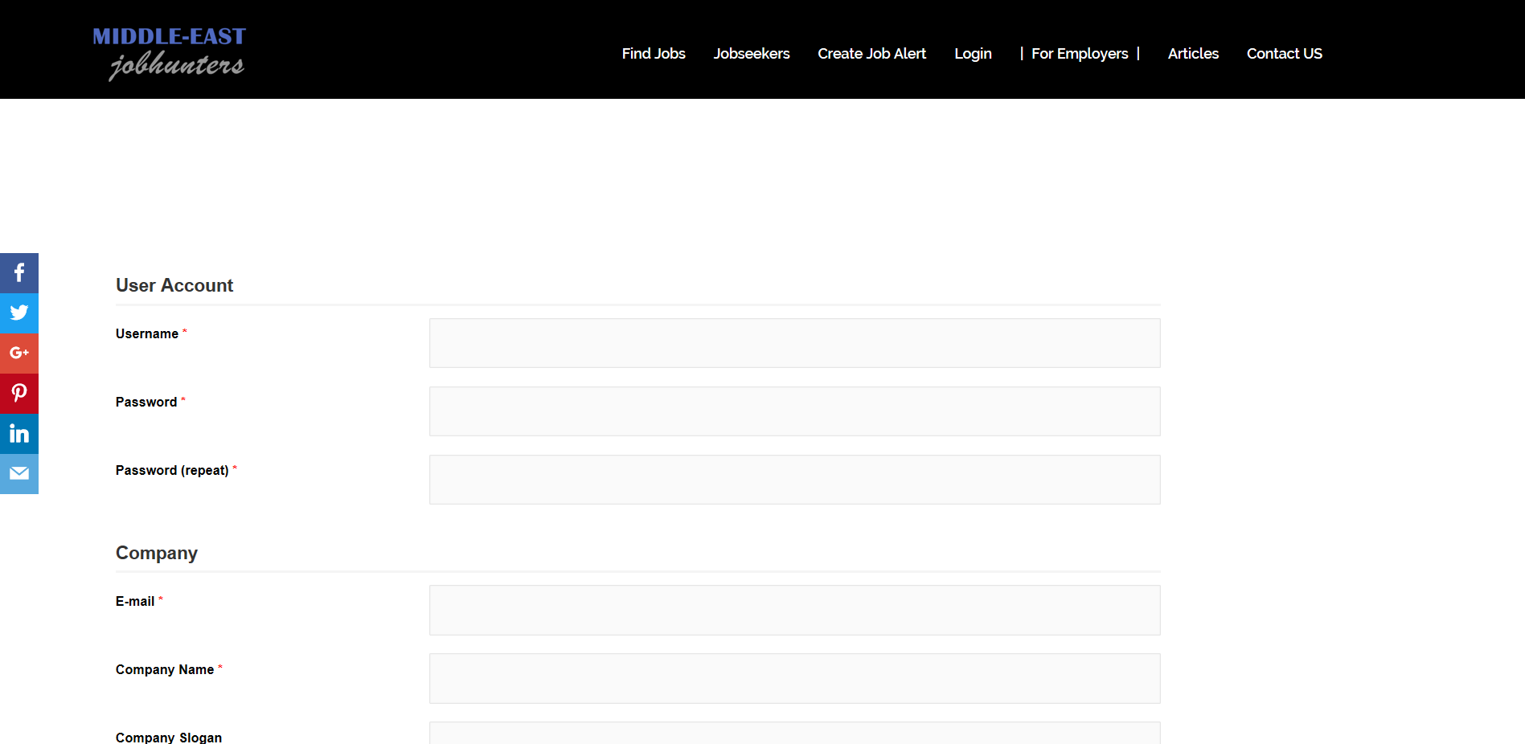Send page via email icon
1525x744 pixels.
(19, 474)
